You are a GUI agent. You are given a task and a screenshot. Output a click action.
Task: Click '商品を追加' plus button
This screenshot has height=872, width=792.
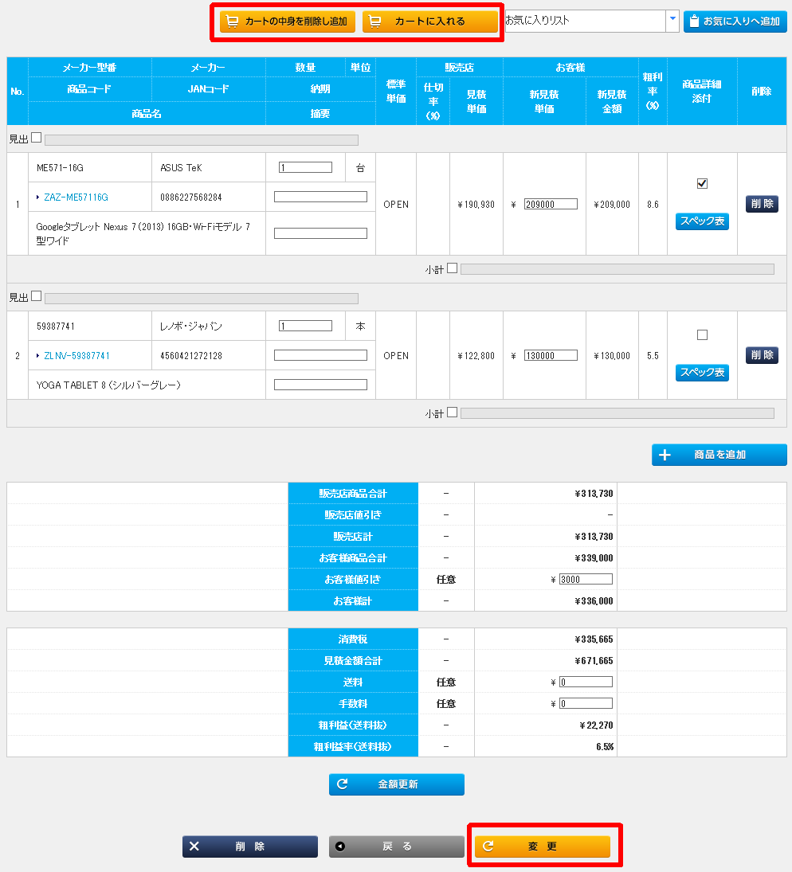click(719, 455)
